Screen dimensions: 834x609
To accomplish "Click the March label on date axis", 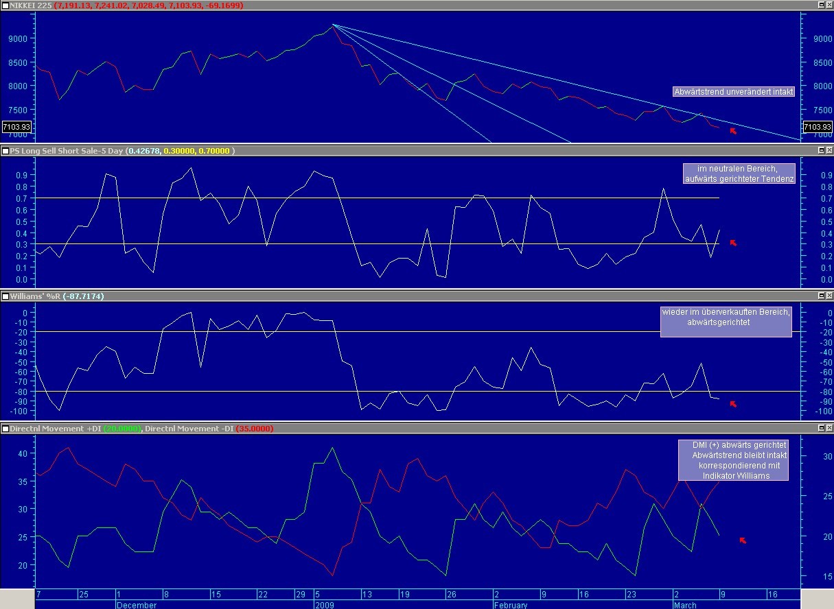I will [685, 605].
